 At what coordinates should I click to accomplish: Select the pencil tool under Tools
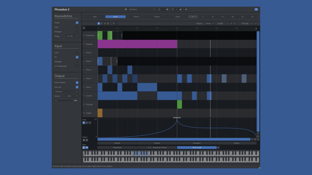coord(87,123)
